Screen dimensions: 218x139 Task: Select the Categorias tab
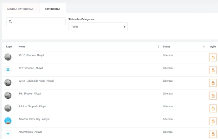pos(52,9)
